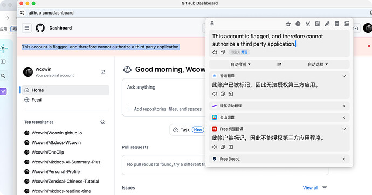Click the detected language tag 英语
Screen dimensions: 372x195
point(244,52)
